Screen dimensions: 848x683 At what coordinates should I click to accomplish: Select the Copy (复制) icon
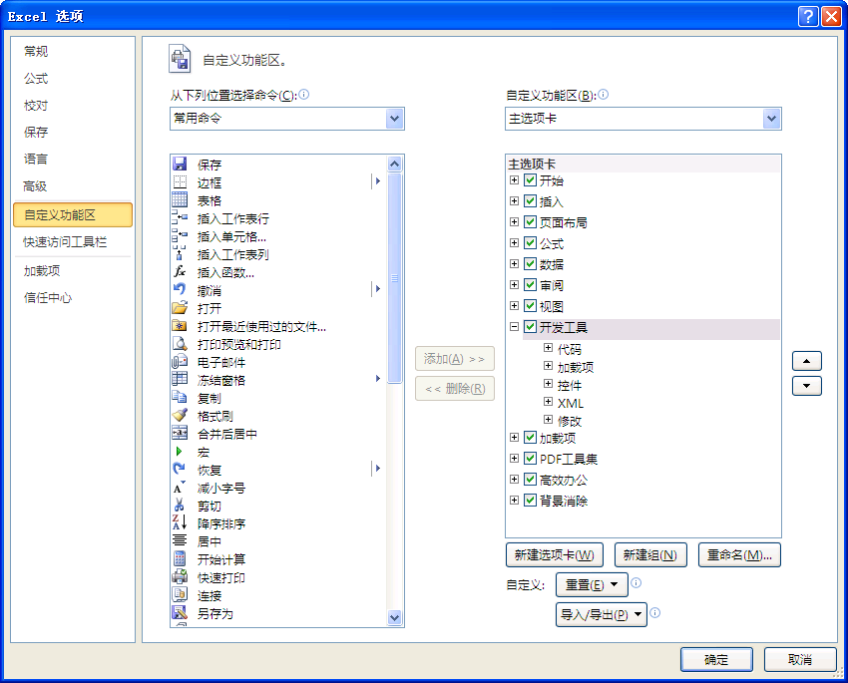180,397
